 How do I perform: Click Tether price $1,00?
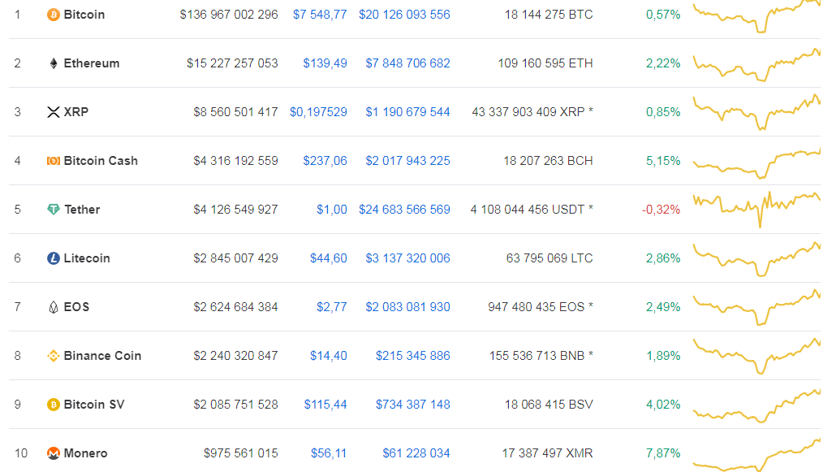tap(332, 210)
